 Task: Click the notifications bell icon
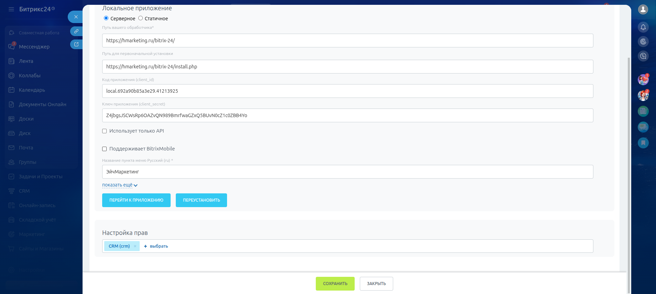643,27
